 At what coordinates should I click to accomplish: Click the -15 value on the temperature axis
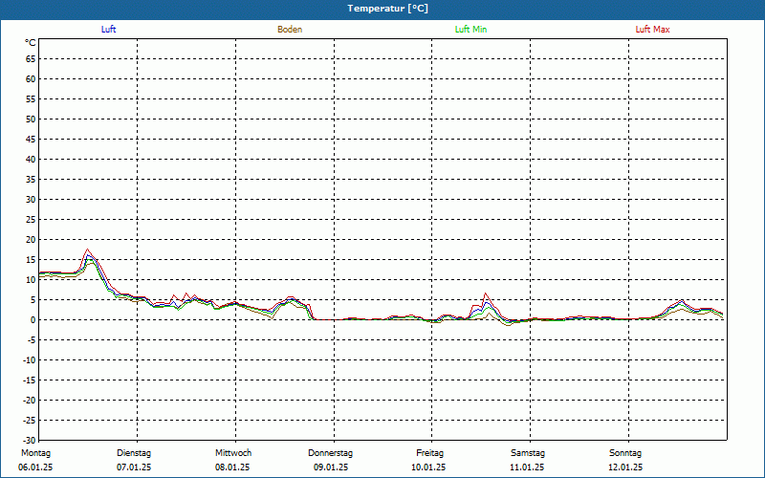click(x=30, y=380)
